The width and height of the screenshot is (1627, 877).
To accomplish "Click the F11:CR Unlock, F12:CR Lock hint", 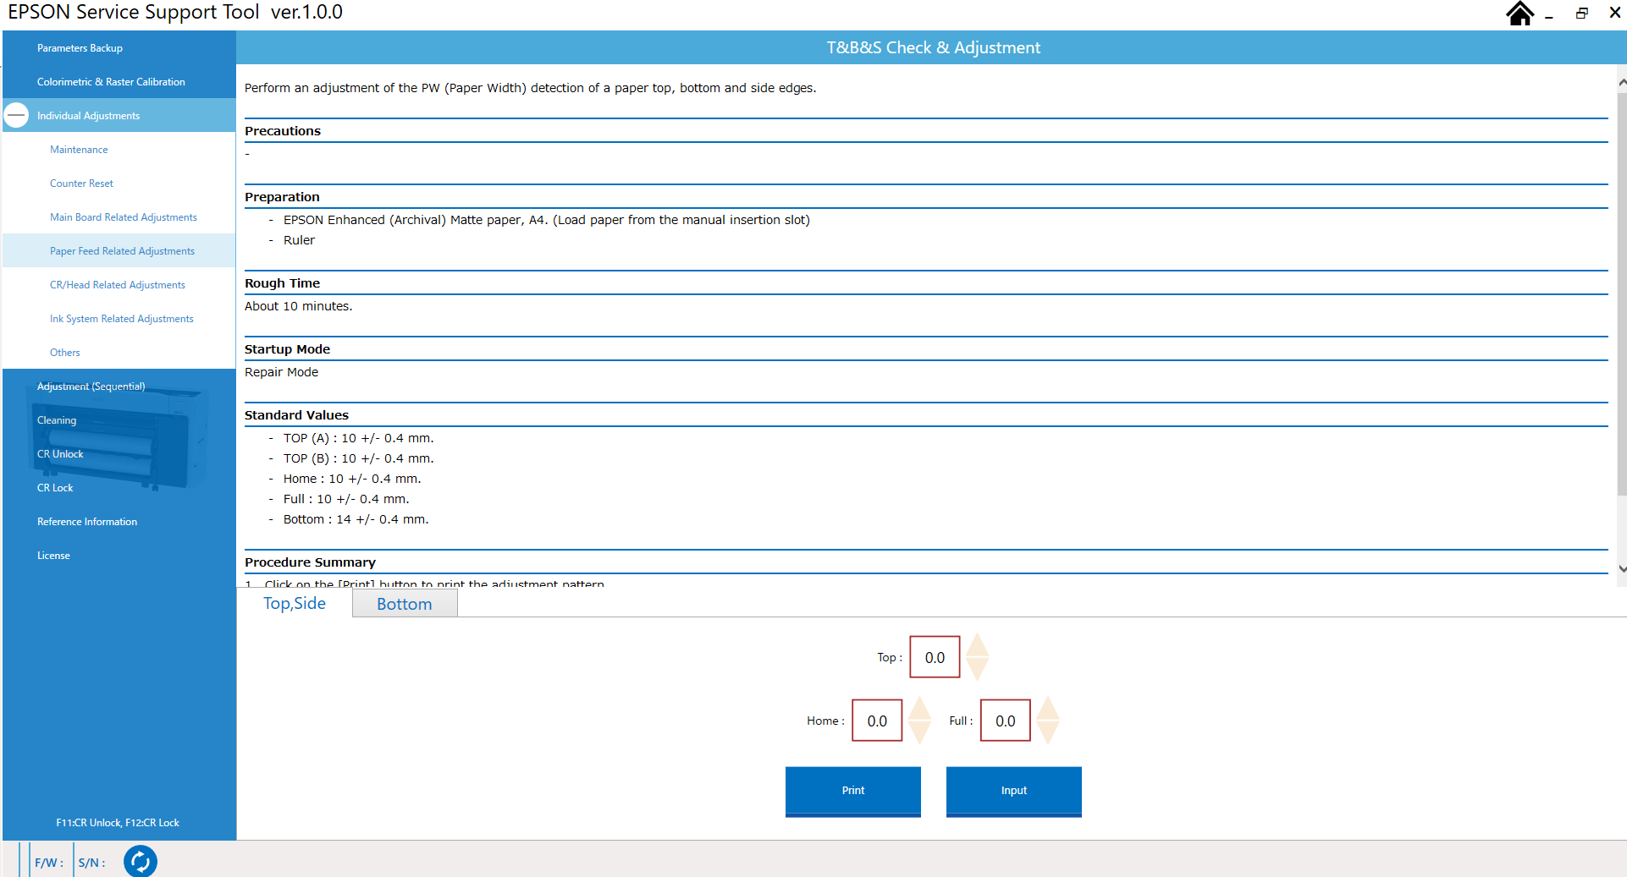I will pos(118,823).
